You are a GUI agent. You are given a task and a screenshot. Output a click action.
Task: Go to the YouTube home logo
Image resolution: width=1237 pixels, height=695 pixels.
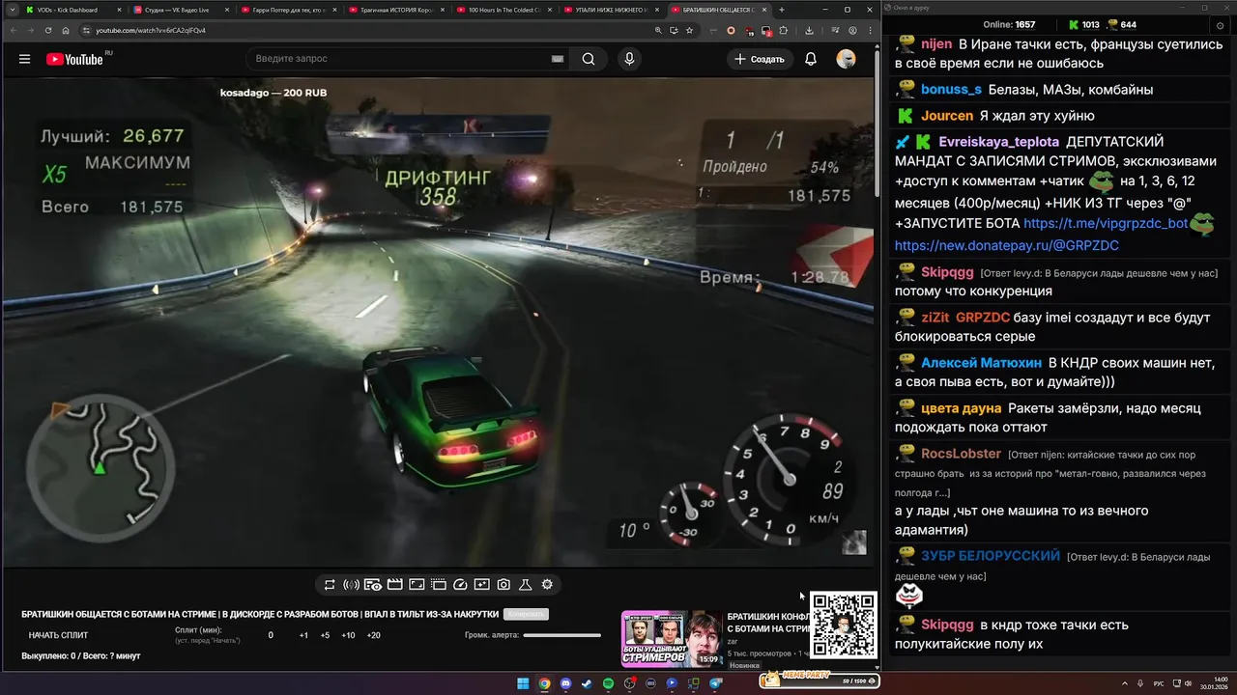tap(75, 59)
